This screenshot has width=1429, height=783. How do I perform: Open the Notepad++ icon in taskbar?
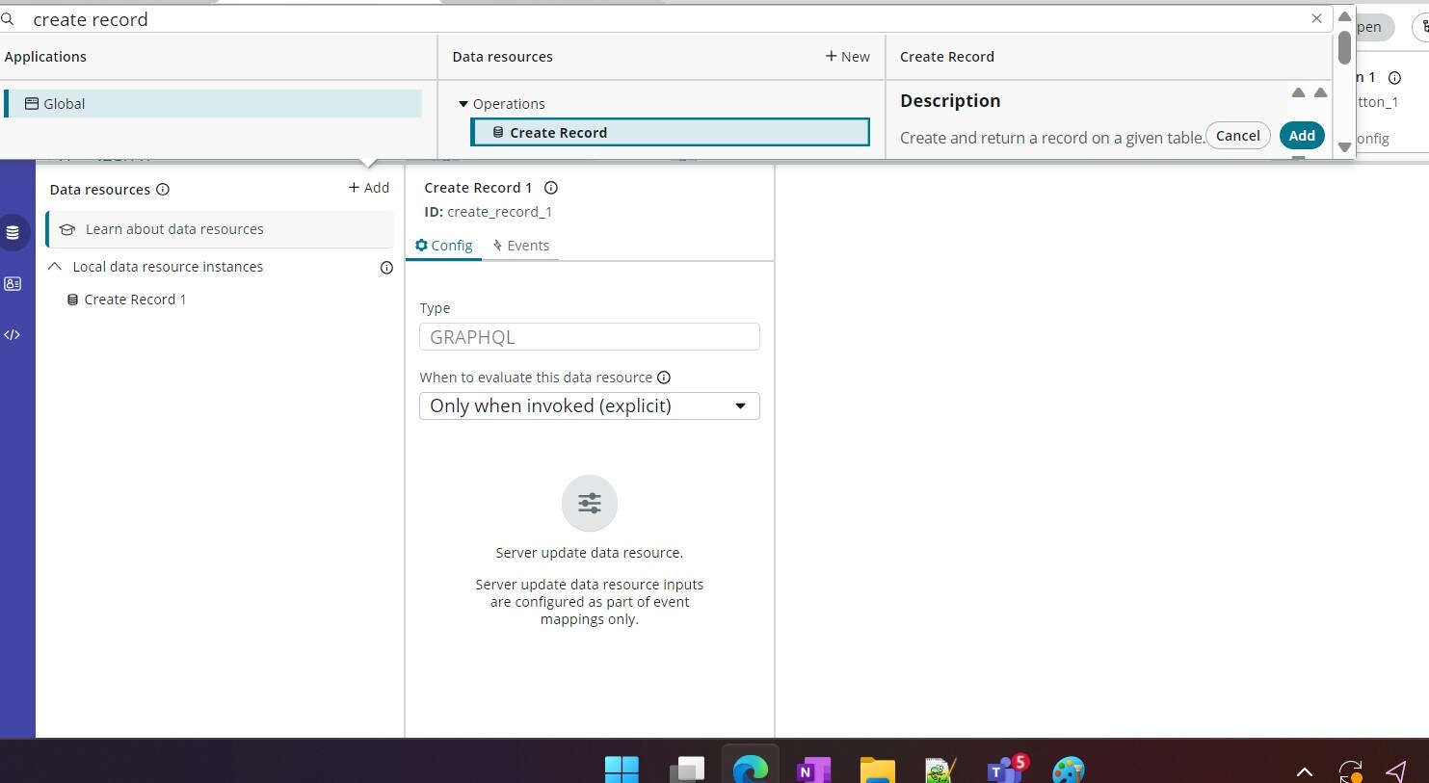point(940,770)
